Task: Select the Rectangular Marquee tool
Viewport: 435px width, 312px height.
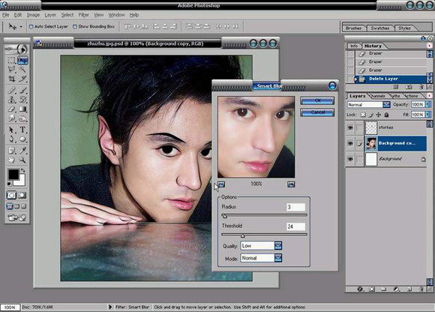Action: (12, 60)
